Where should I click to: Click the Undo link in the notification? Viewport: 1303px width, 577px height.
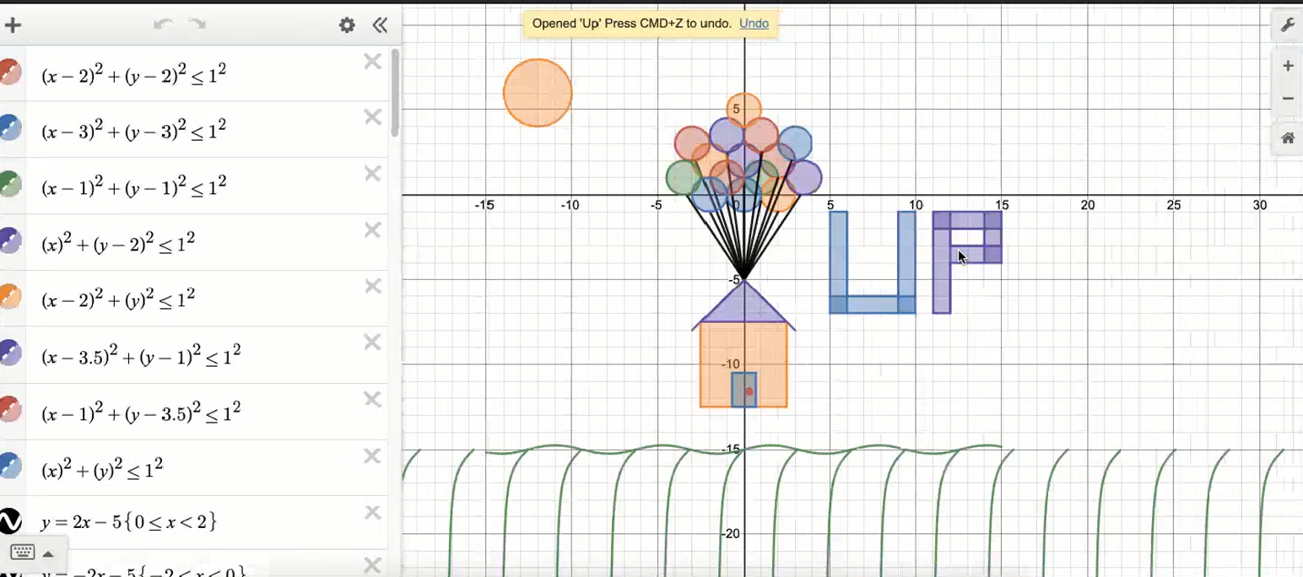click(754, 24)
